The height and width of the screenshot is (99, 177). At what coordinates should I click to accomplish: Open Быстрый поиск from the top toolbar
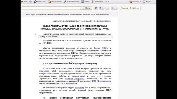40,2
